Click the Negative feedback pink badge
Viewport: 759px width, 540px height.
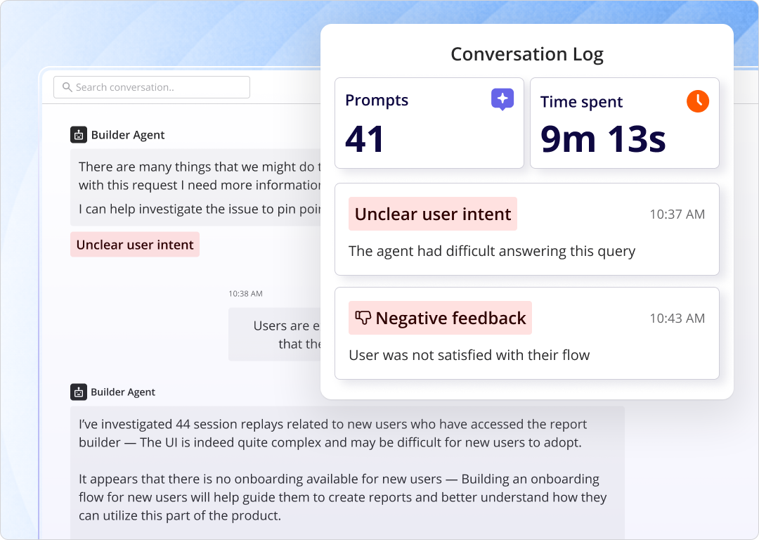441,318
